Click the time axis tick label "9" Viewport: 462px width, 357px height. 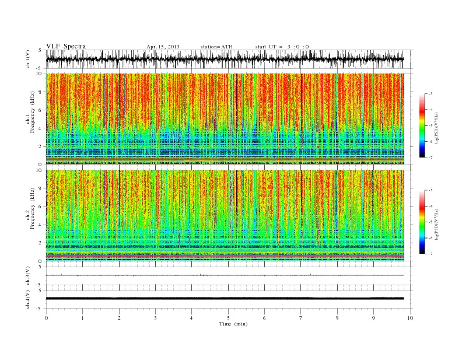click(373, 318)
